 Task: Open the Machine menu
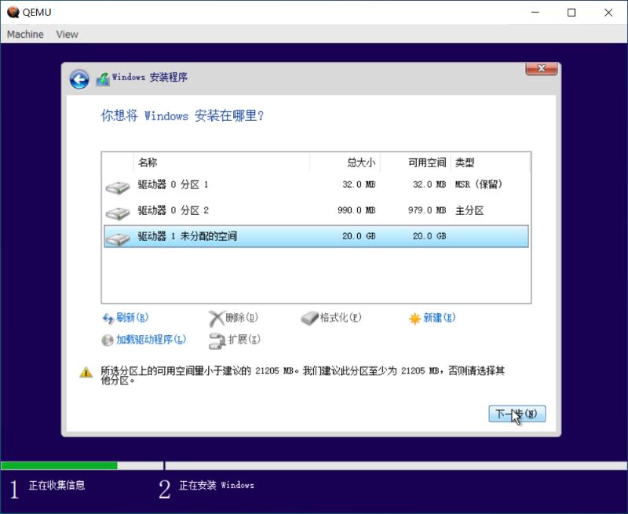pyautogui.click(x=24, y=34)
